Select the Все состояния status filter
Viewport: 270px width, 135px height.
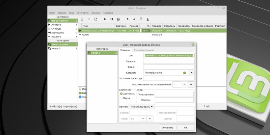(x=63, y=21)
